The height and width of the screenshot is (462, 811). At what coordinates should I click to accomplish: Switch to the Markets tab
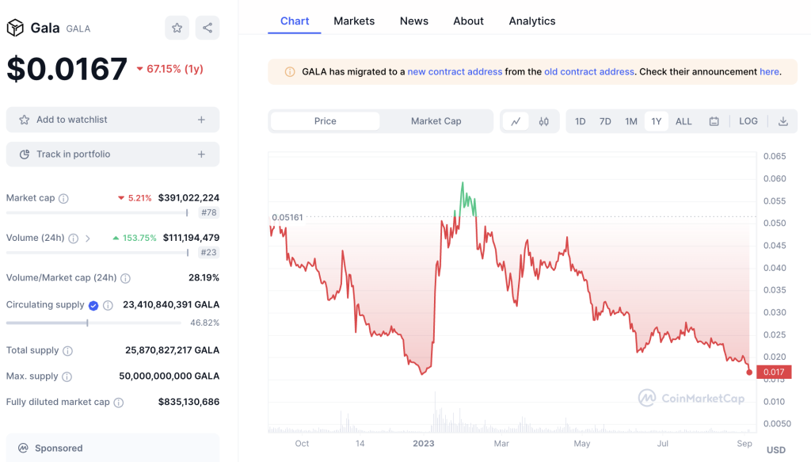[354, 21]
